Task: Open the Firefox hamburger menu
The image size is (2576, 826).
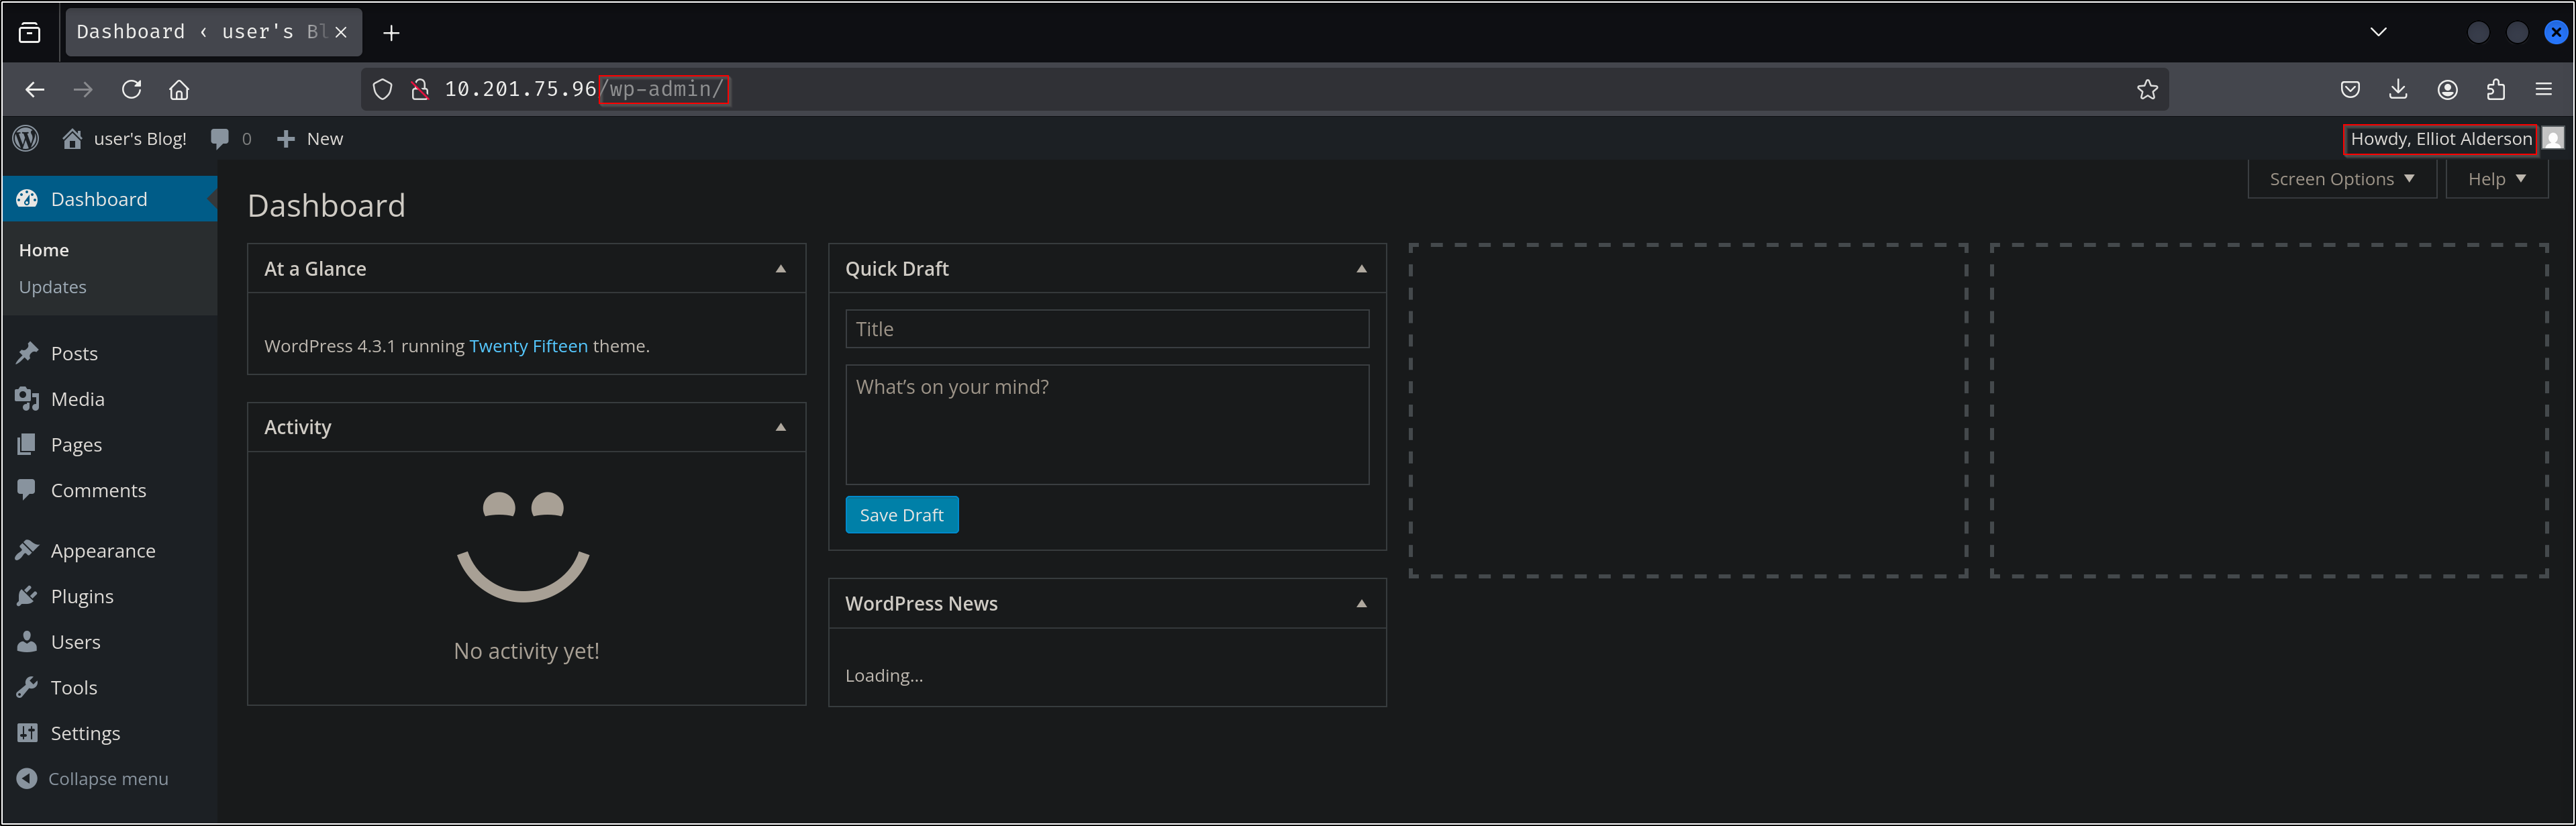Action: (x=2544, y=90)
